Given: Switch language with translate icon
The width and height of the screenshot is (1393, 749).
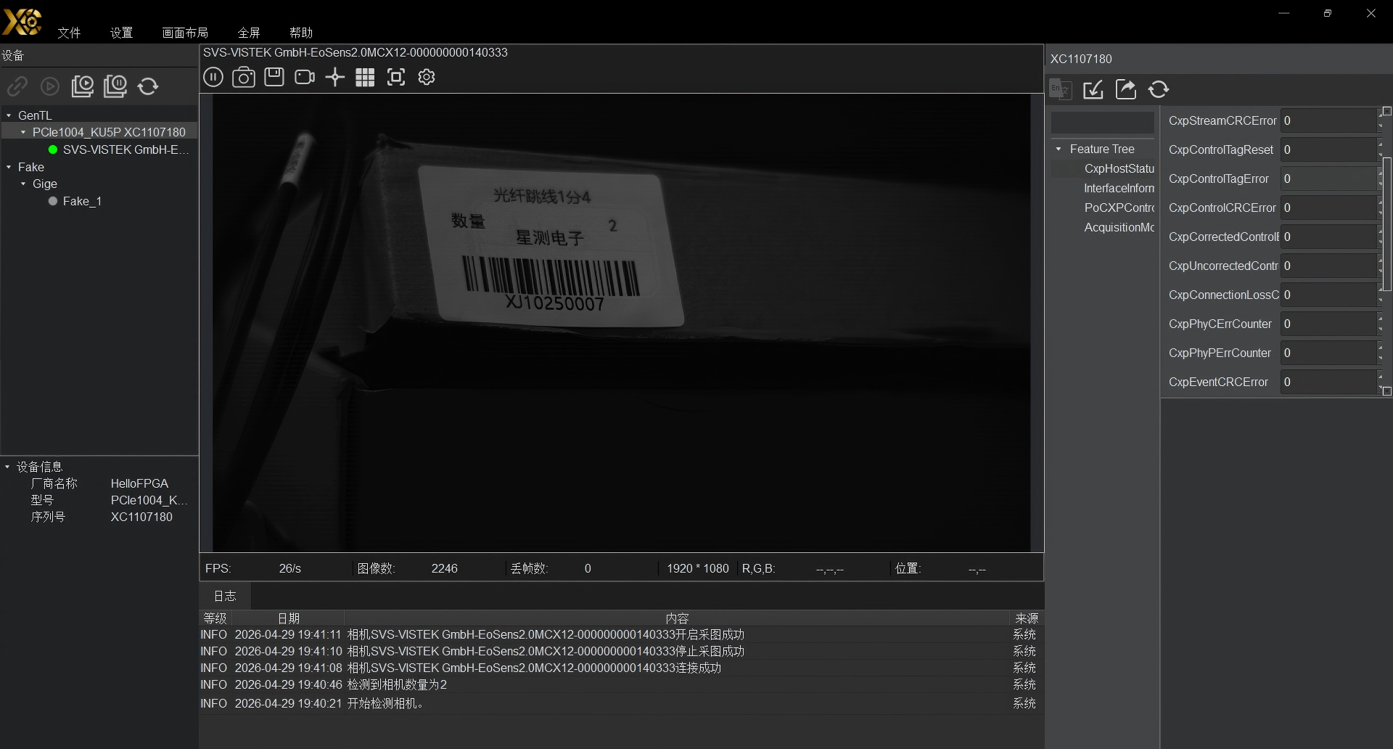Looking at the screenshot, I should tap(1061, 89).
